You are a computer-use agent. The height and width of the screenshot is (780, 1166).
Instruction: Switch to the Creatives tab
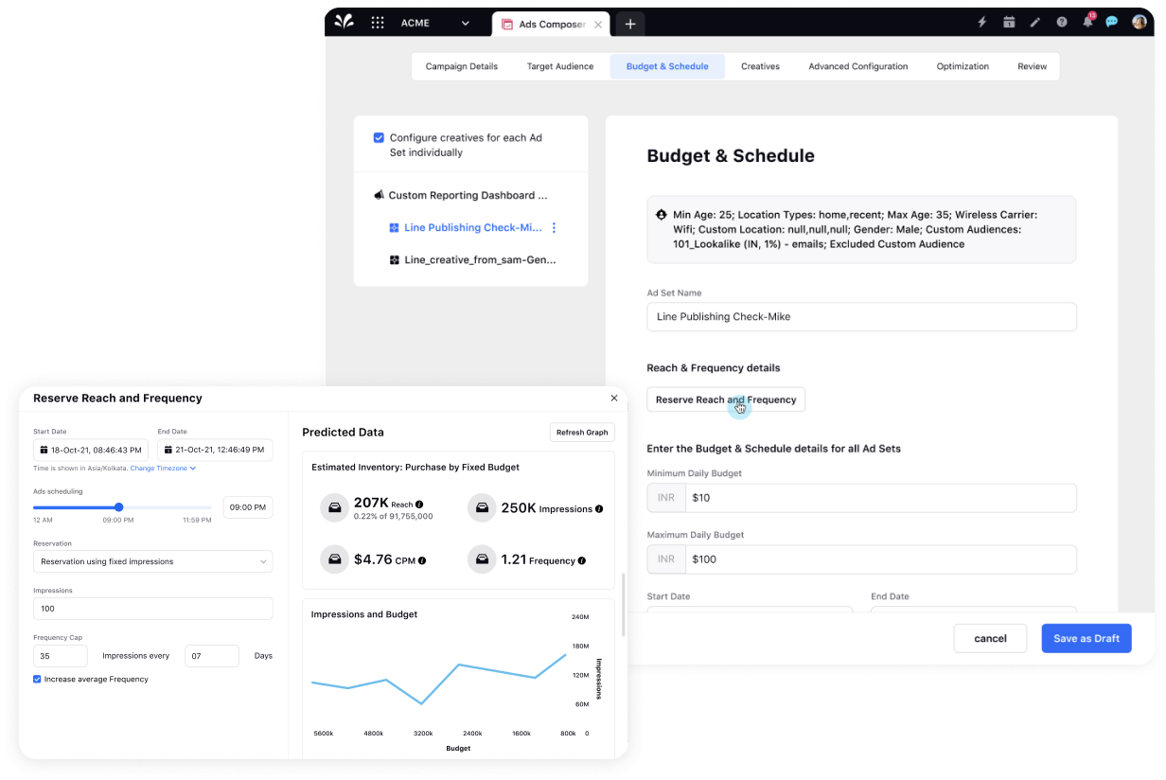[760, 66]
